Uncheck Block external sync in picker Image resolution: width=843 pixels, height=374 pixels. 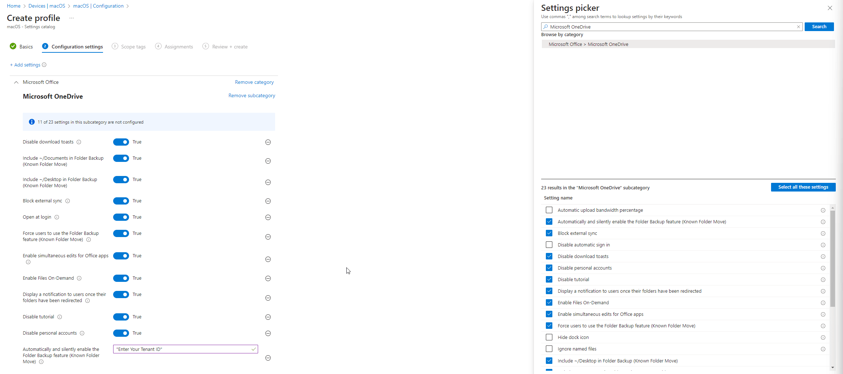549,233
